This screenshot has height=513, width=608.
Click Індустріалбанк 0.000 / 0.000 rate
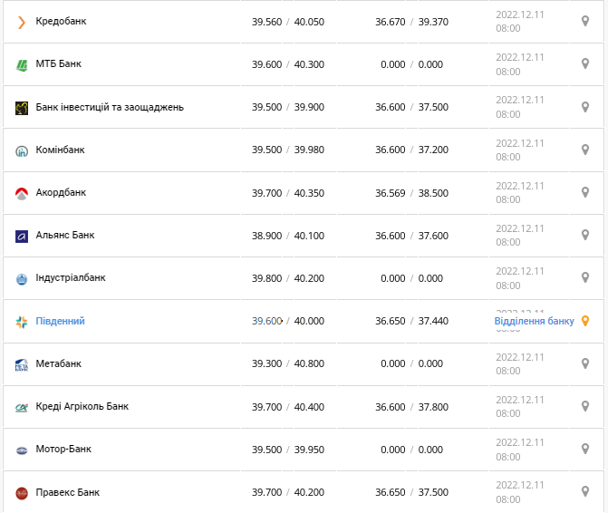[x=411, y=279]
